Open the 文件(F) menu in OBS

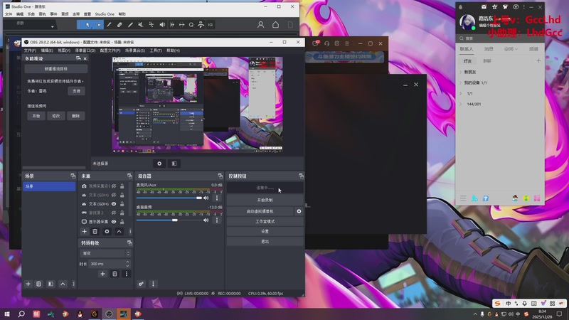coord(30,50)
